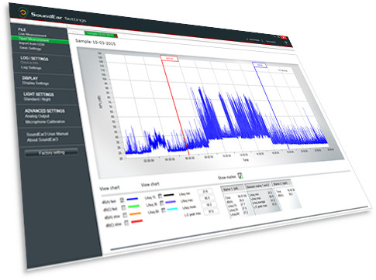Open Microphone Calibration
This screenshot has width=376, height=280.
[45, 121]
